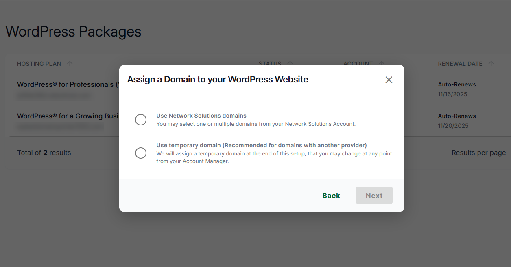Sort table by the Renewal Date column arrow

(x=491, y=63)
